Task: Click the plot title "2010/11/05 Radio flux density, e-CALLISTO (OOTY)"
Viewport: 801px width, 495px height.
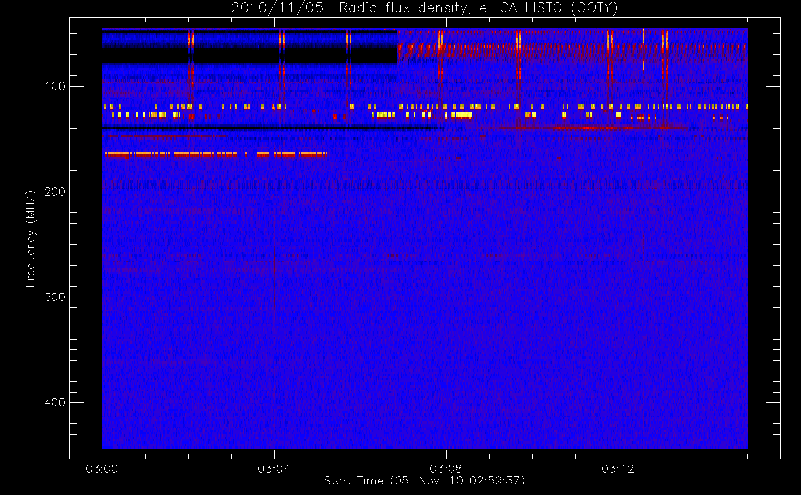Action: coord(425,8)
